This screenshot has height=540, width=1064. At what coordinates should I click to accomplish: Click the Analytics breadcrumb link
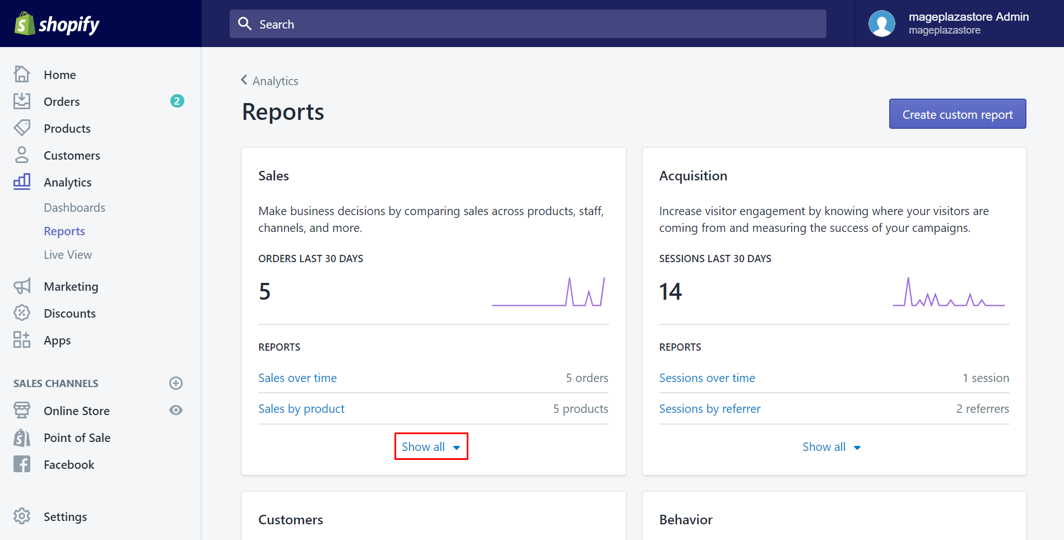[x=275, y=81]
